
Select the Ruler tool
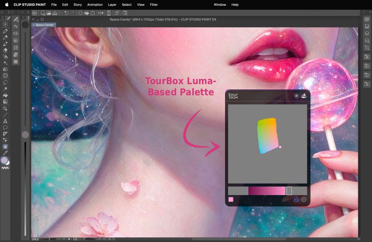tap(5, 134)
